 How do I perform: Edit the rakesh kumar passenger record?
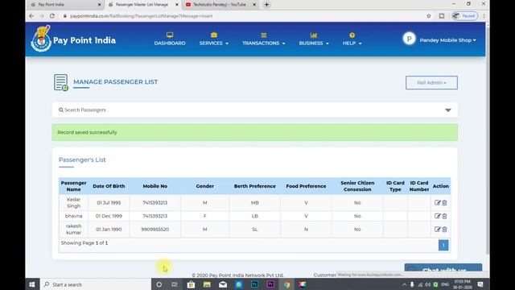point(437,229)
